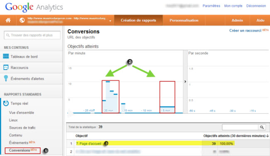Open the Personnalisation tab
The height and width of the screenshot is (156, 270).
point(184,20)
